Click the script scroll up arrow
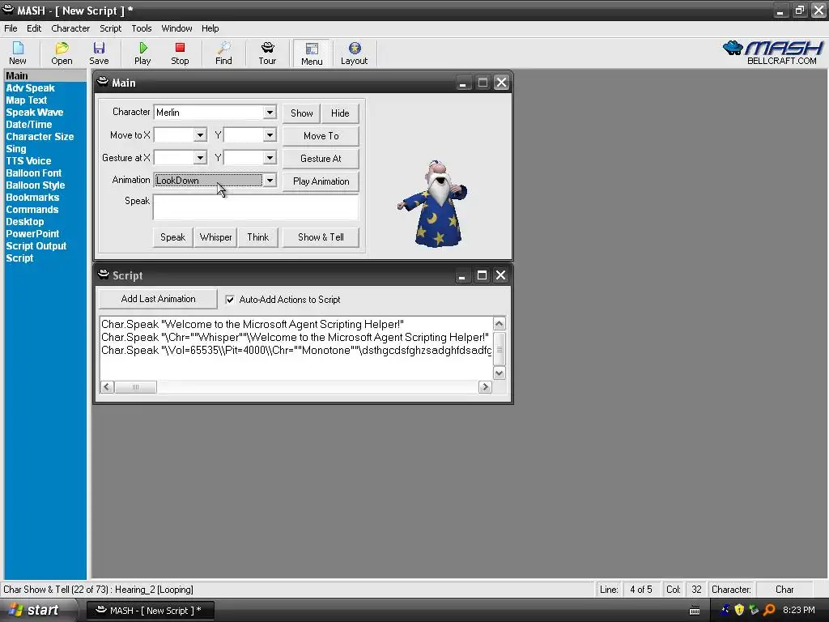Image resolution: width=829 pixels, height=622 pixels. tap(499, 323)
